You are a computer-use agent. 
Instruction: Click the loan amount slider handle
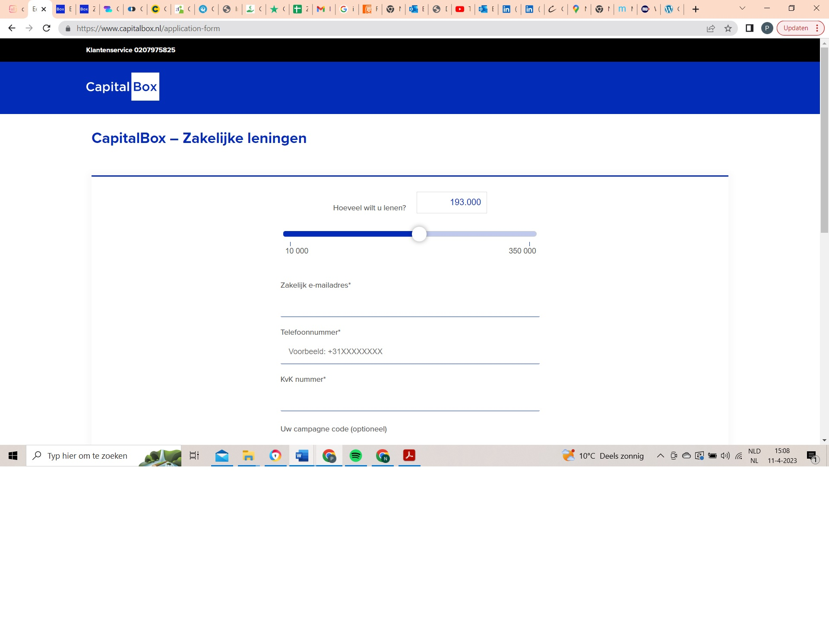tap(419, 234)
